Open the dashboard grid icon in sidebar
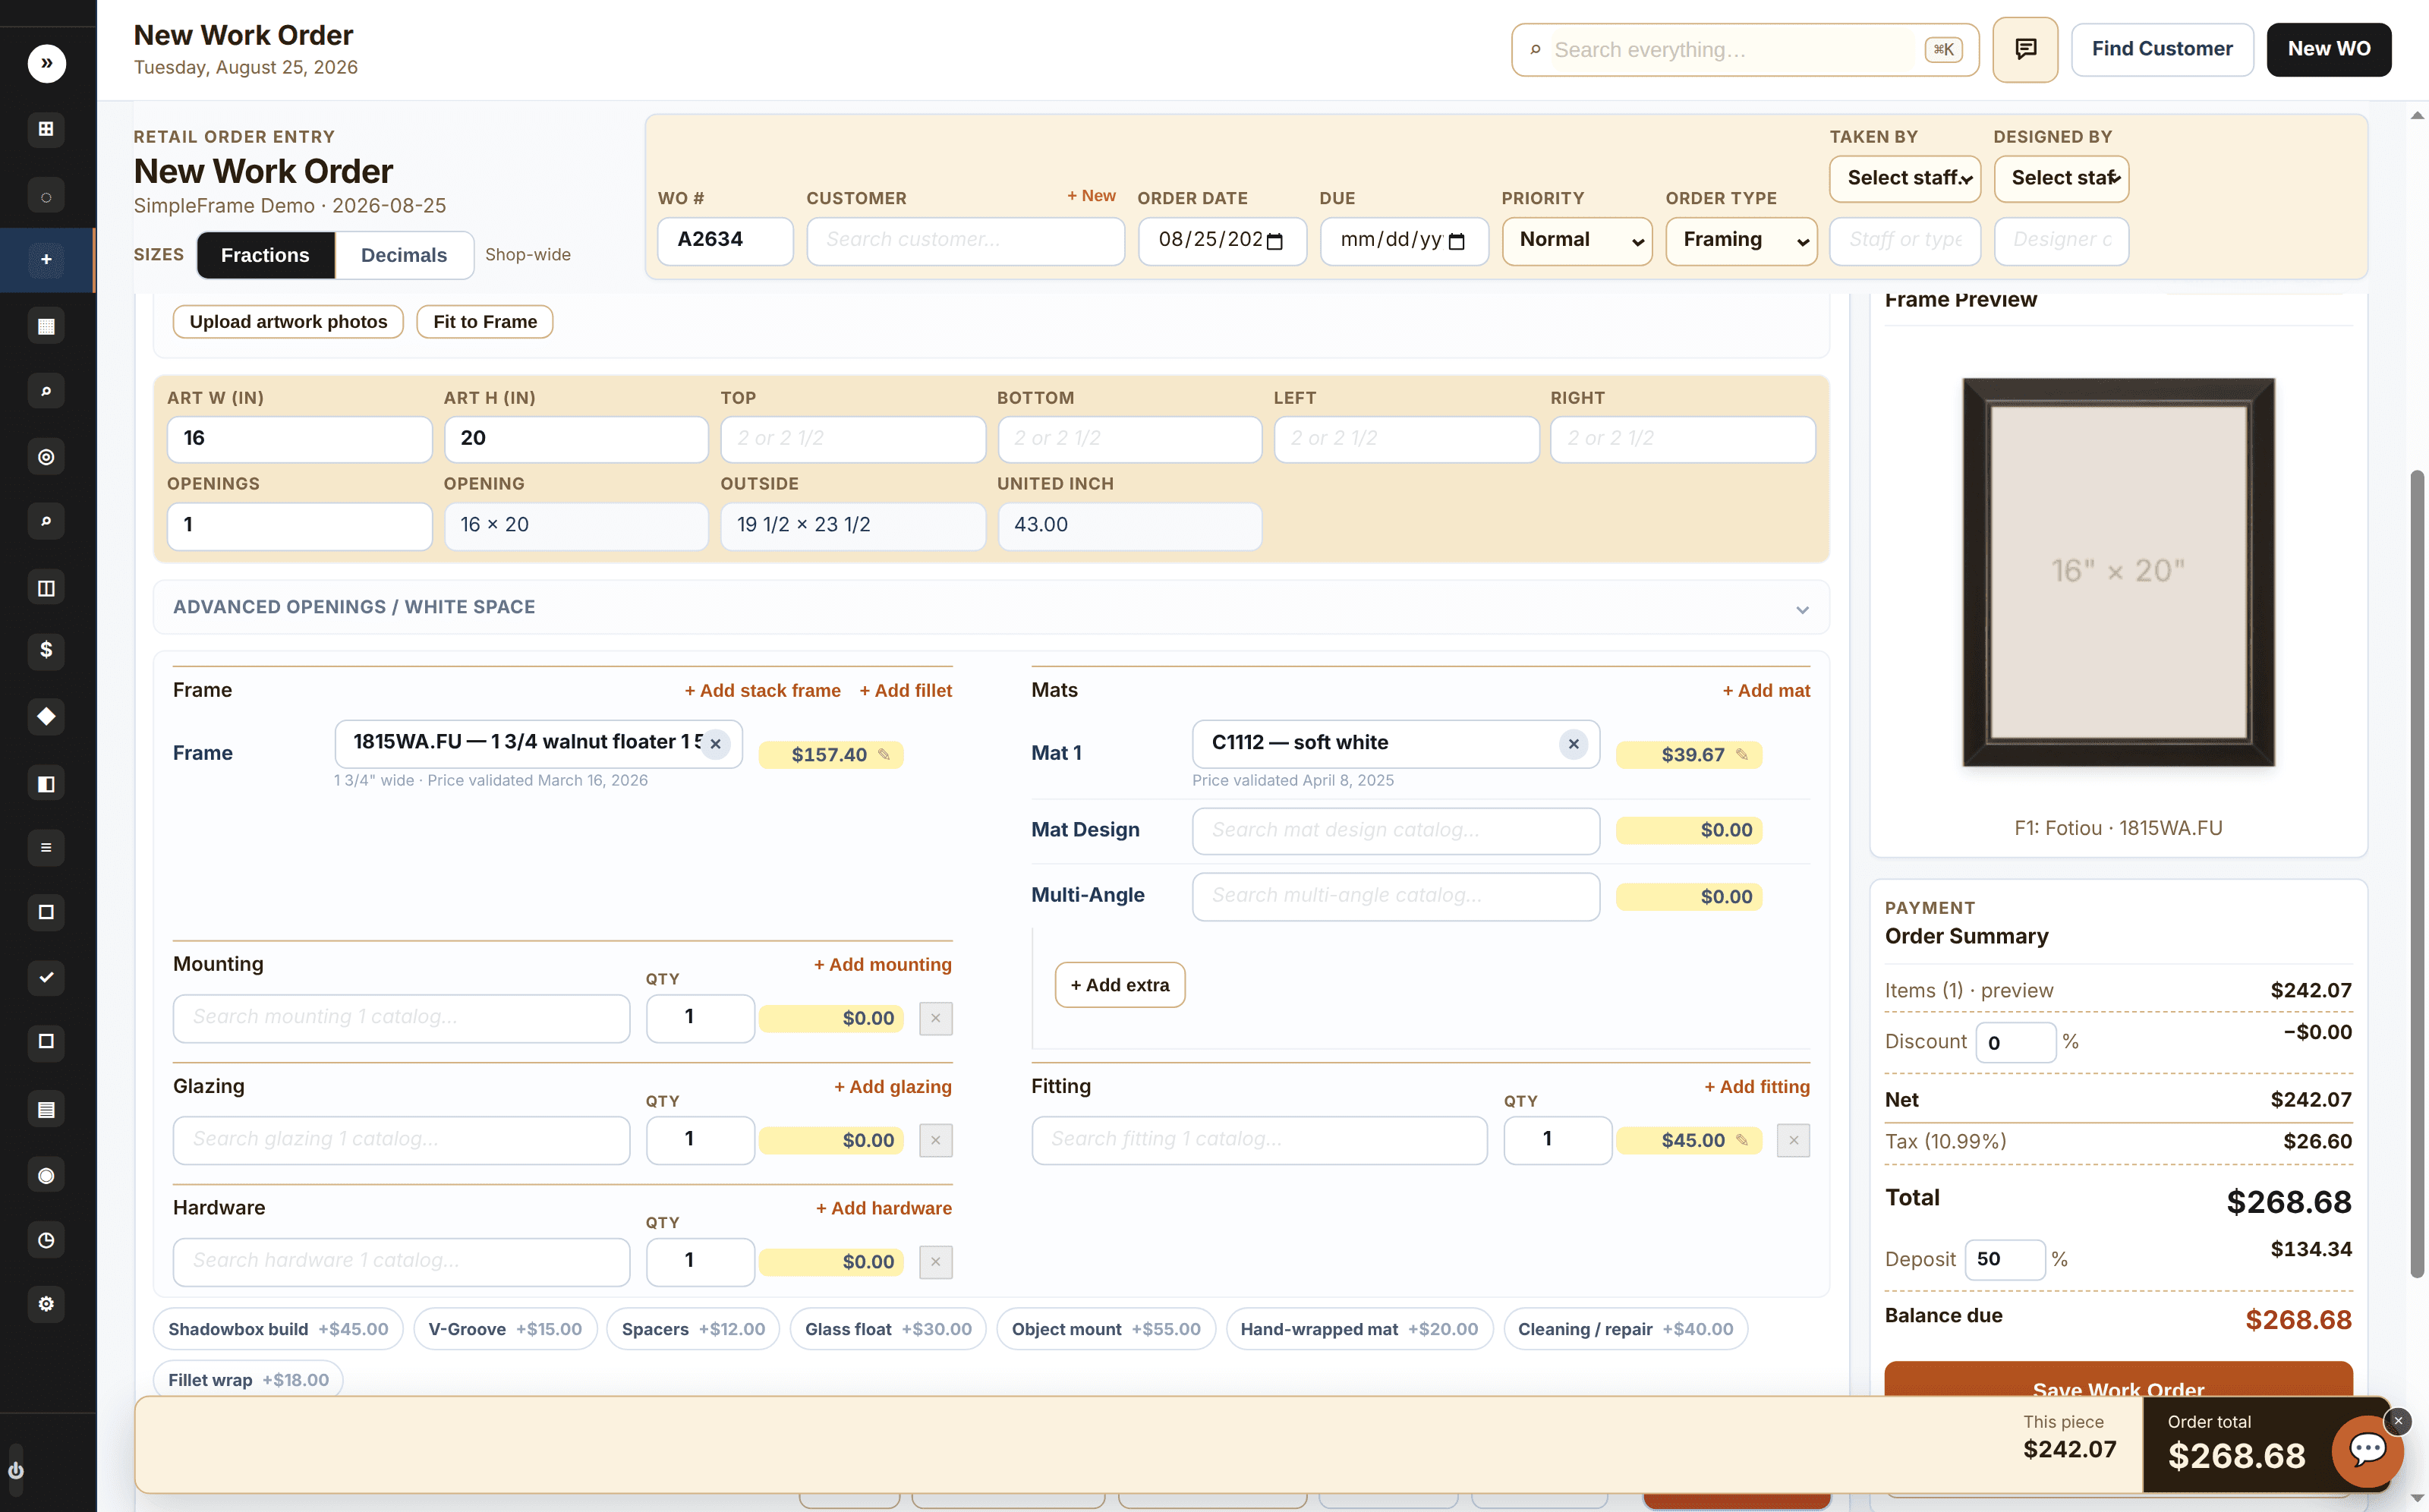The width and height of the screenshot is (2429, 1512). [46, 129]
